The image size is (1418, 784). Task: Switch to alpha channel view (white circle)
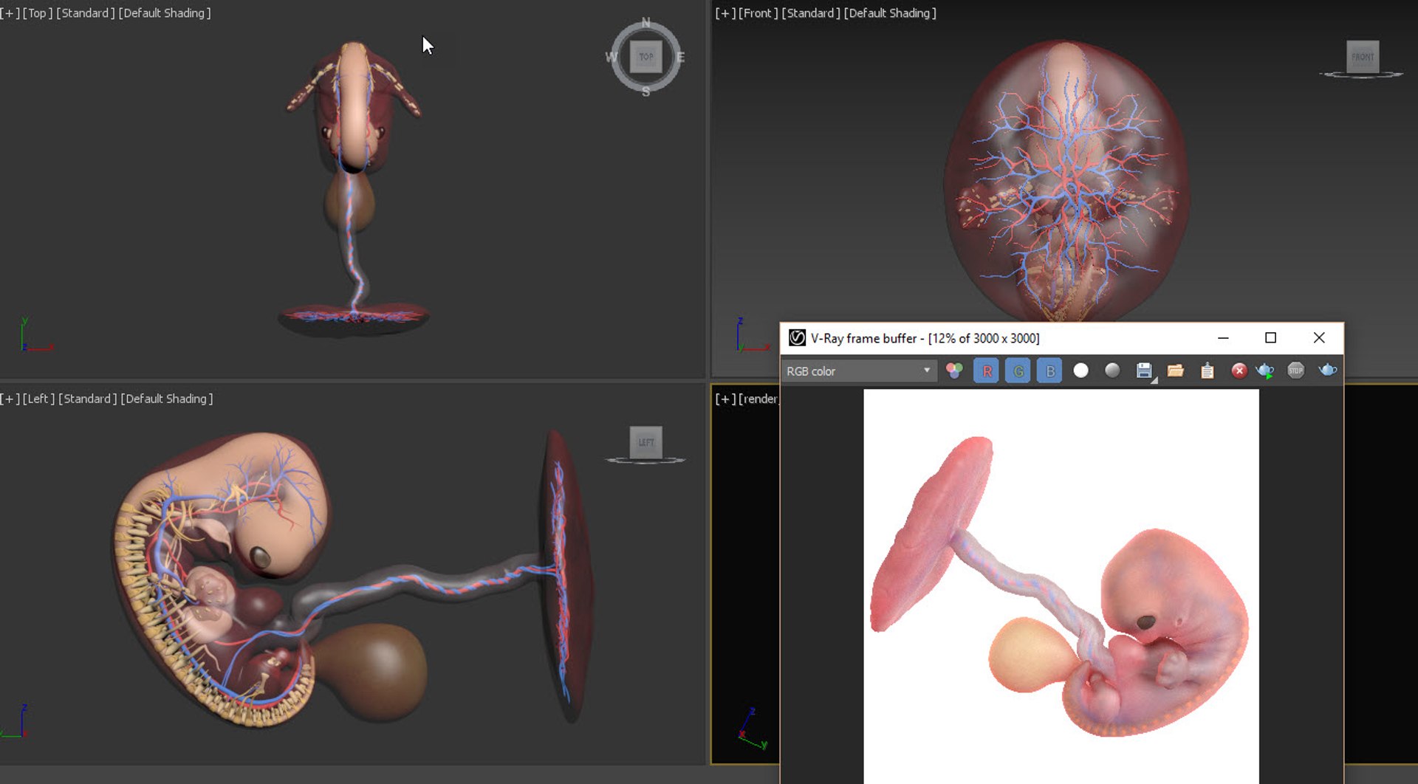click(x=1080, y=371)
